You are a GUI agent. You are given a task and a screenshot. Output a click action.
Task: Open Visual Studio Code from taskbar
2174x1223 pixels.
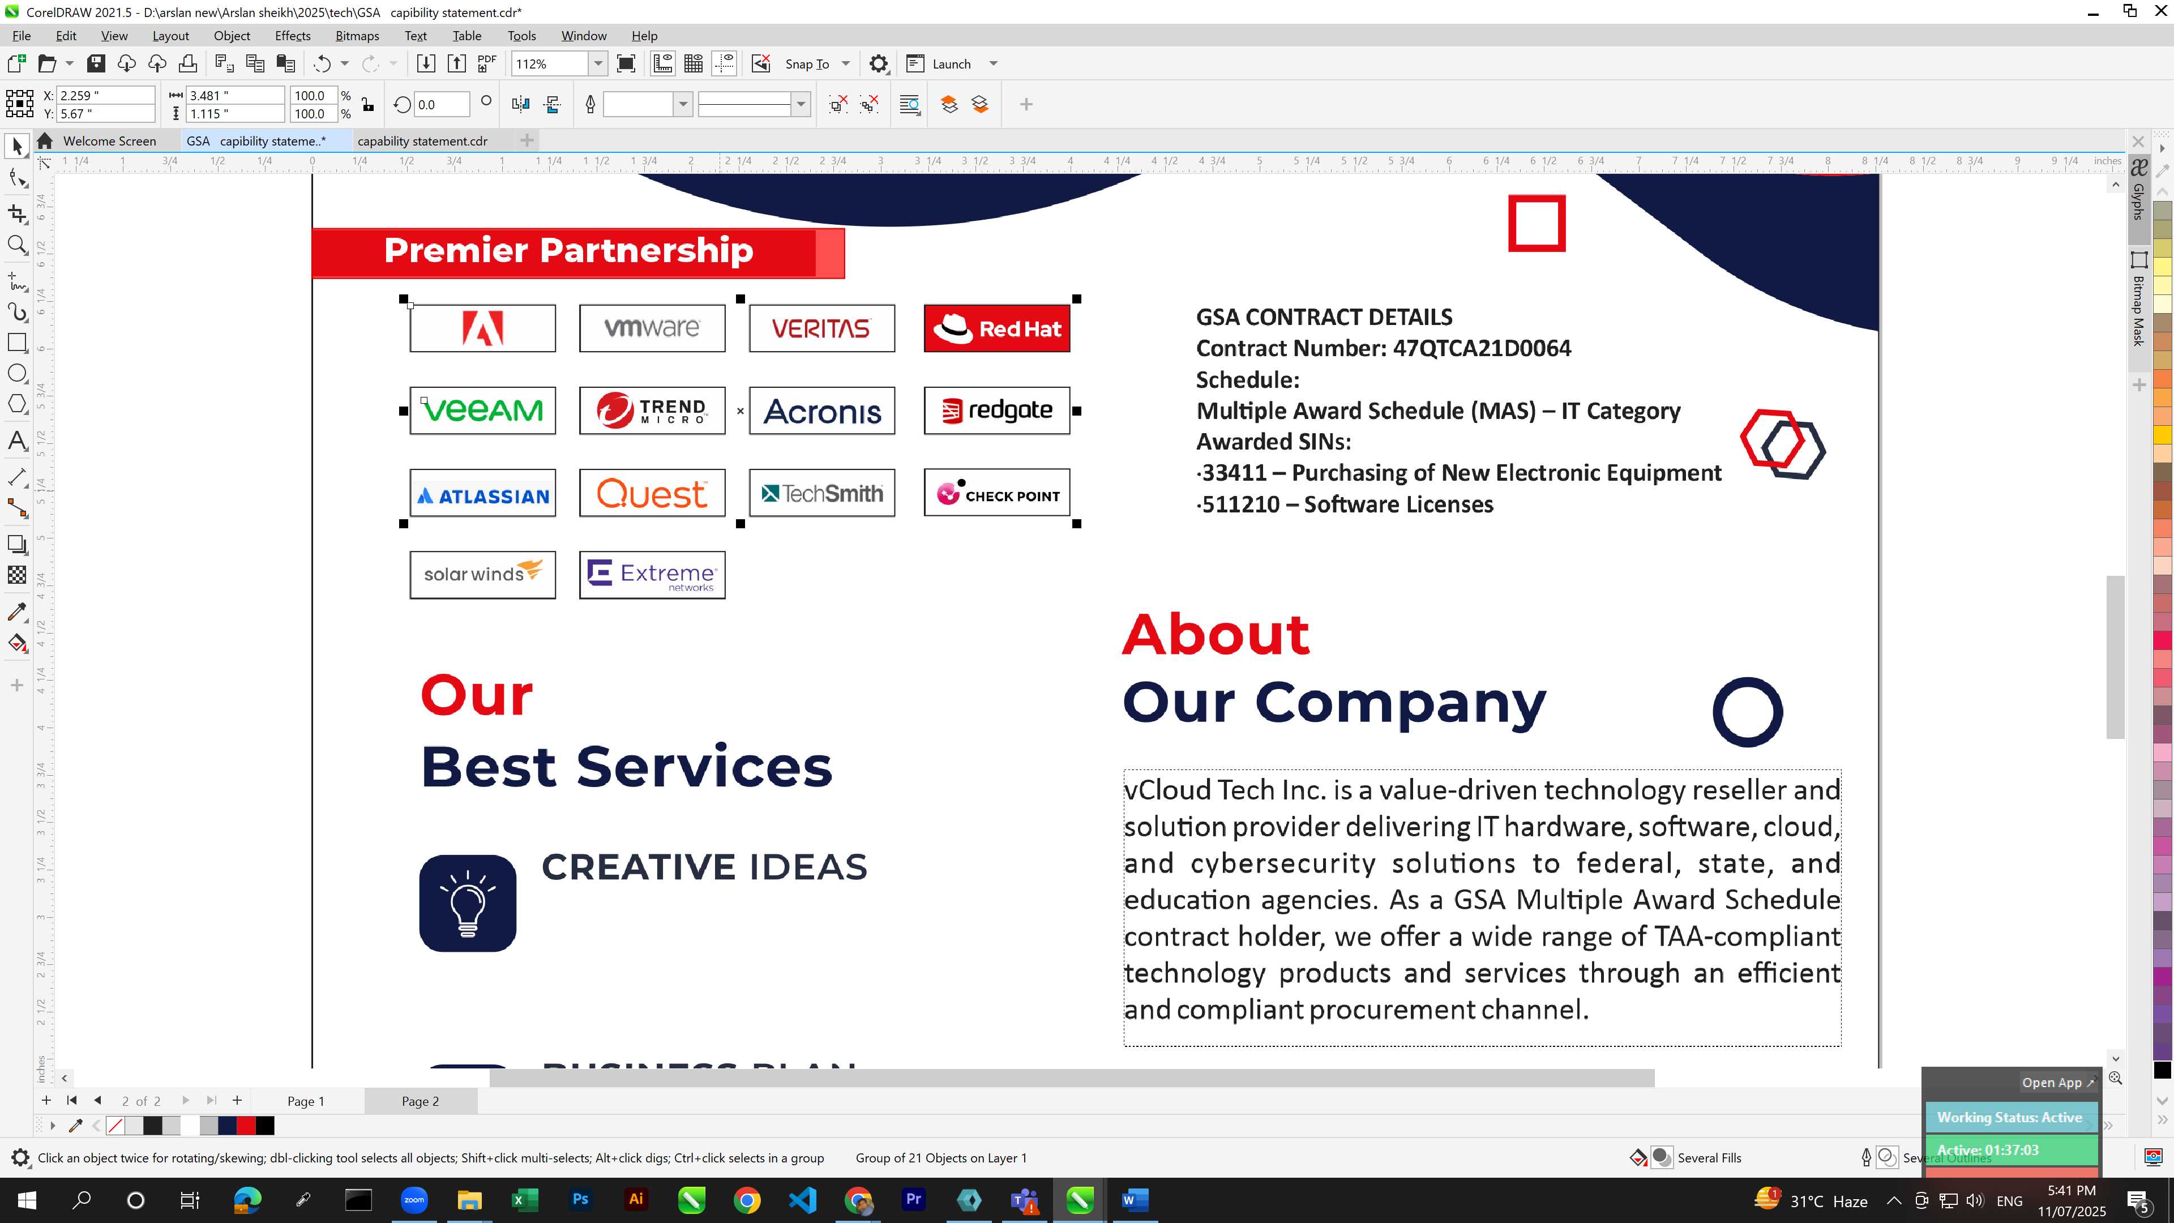[803, 1199]
